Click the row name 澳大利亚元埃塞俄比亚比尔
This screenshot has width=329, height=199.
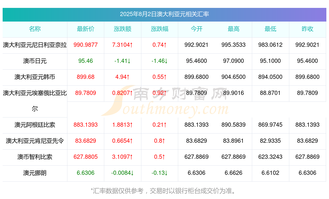(35, 101)
